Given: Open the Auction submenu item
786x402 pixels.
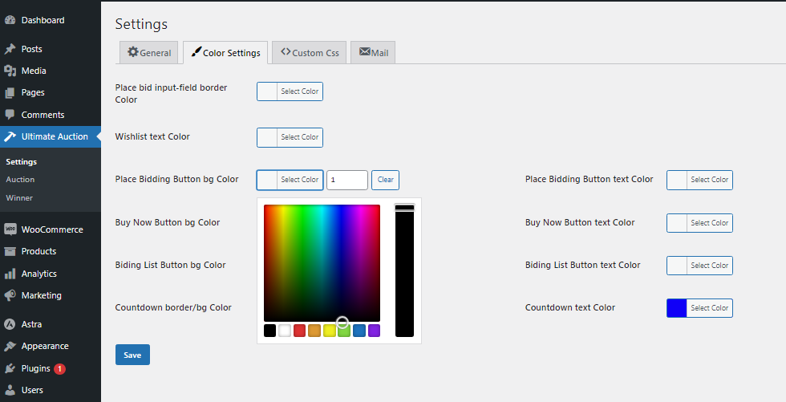Looking at the screenshot, I should tap(20, 180).
